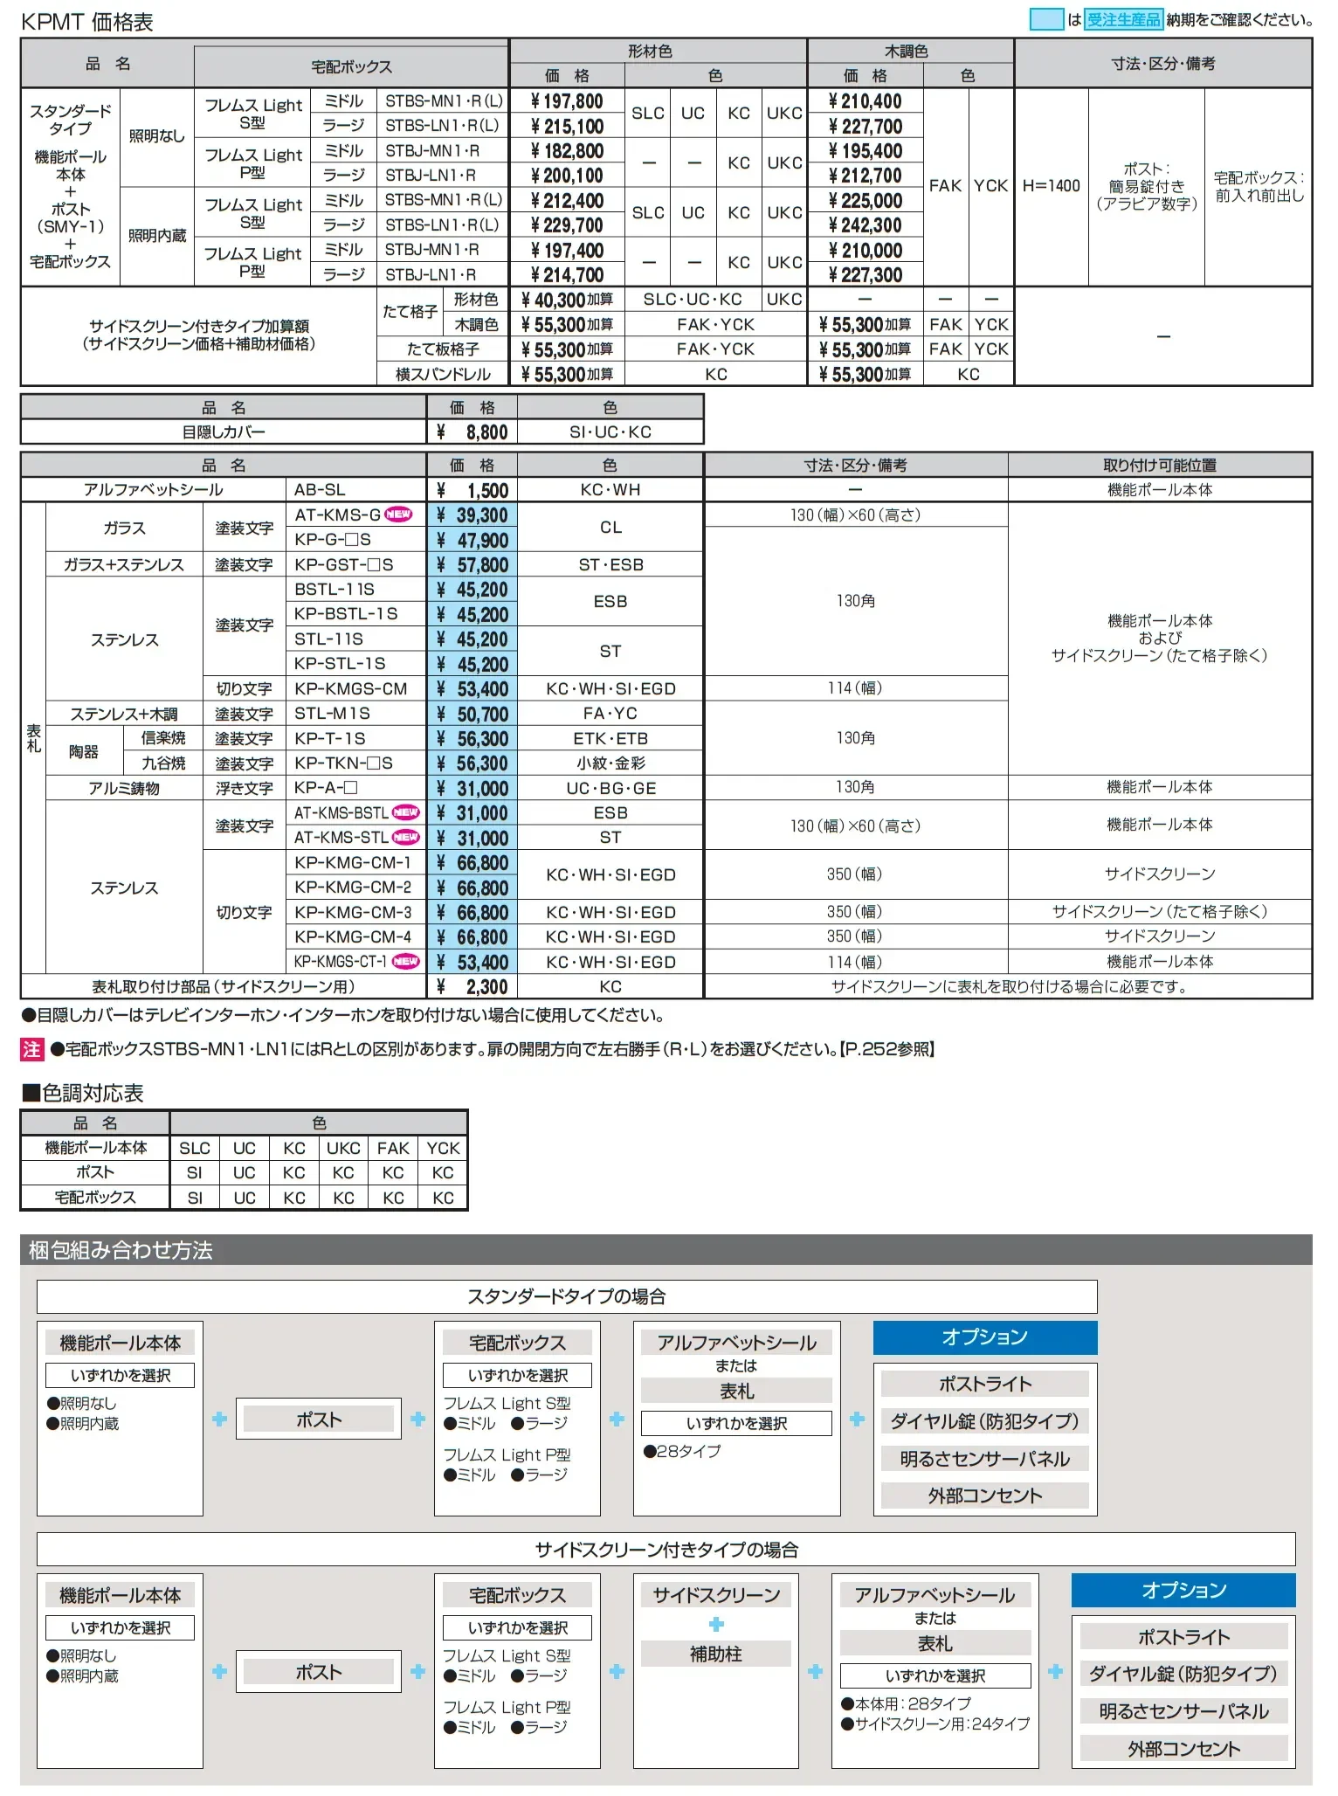
Task: Click the KP-STL-1S product code
Action: click(340, 664)
